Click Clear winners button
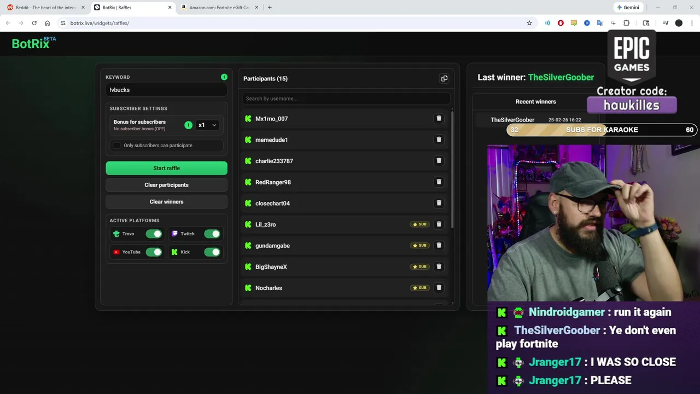The height and width of the screenshot is (394, 700). click(x=166, y=201)
